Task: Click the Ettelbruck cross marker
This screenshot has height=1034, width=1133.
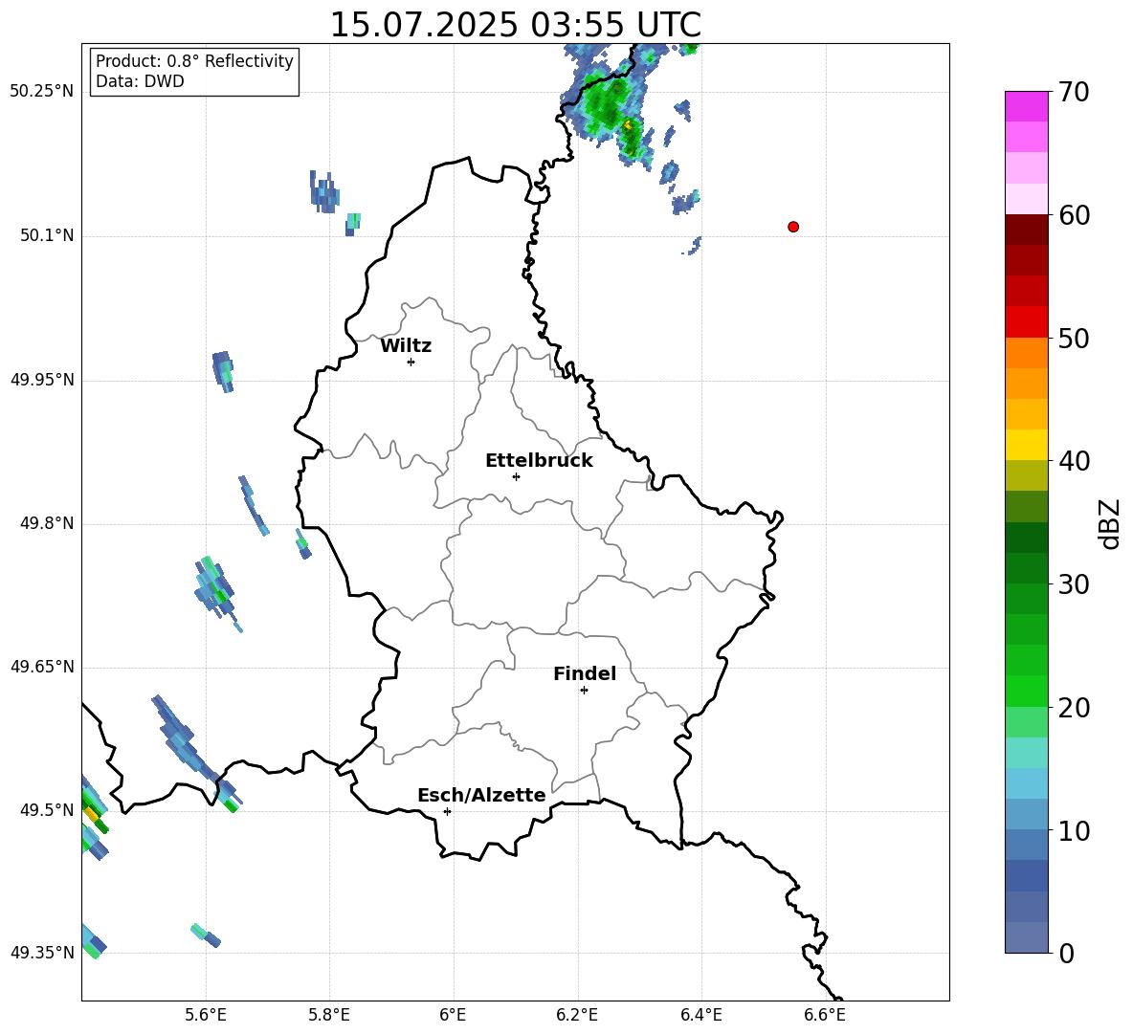Action: [x=516, y=476]
